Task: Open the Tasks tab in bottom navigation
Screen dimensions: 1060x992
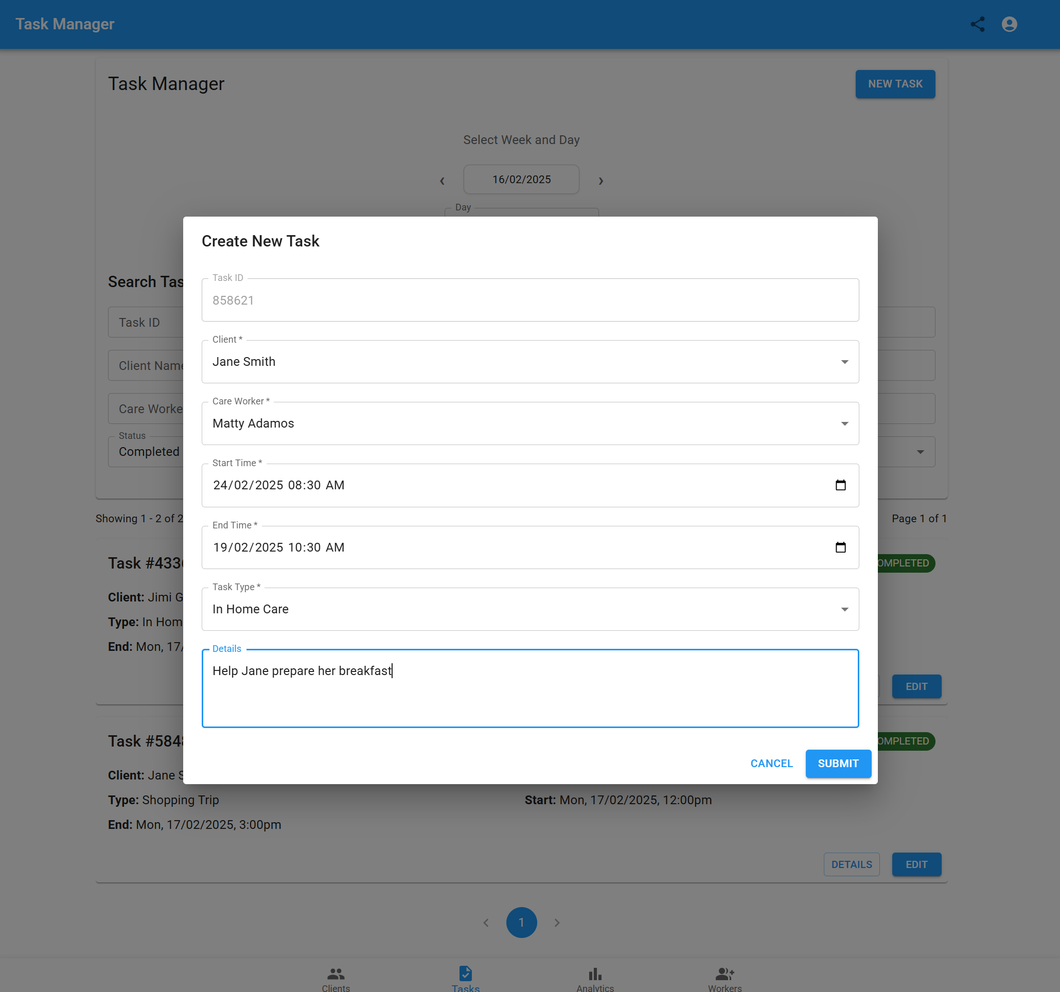Action: pos(466,979)
